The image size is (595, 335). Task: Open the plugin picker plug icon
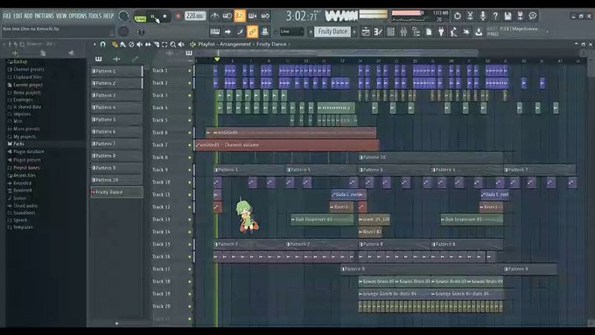coord(441,31)
